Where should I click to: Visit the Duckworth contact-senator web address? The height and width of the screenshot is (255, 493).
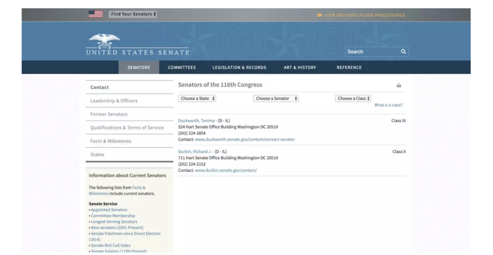click(245, 139)
